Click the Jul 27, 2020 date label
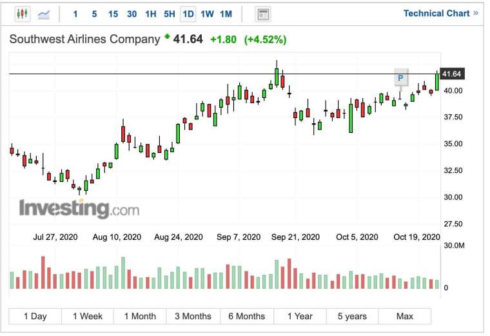Image resolution: width=490 pixels, height=336 pixels. (x=55, y=237)
